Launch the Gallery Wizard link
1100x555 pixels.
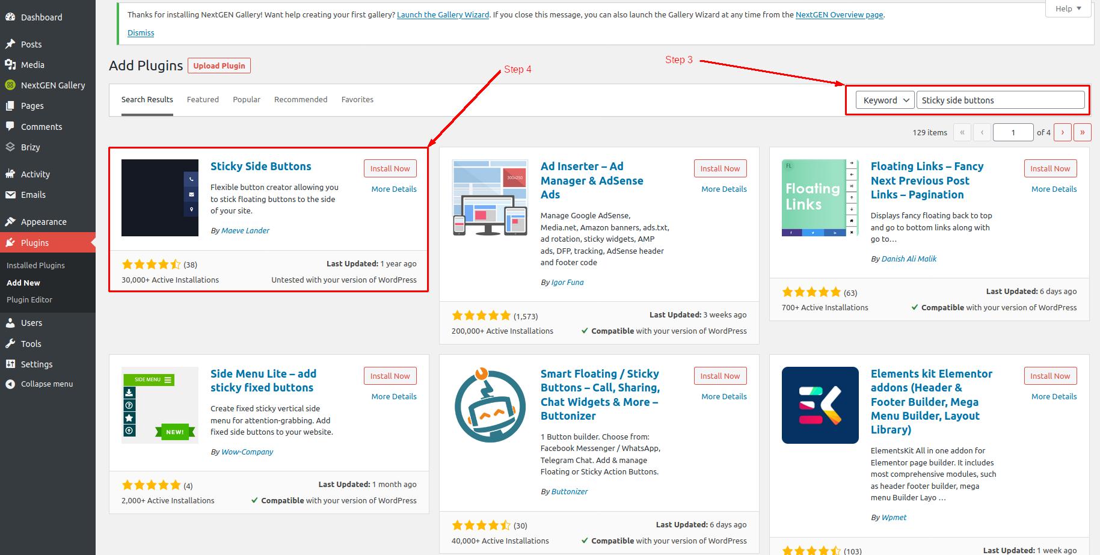(443, 14)
